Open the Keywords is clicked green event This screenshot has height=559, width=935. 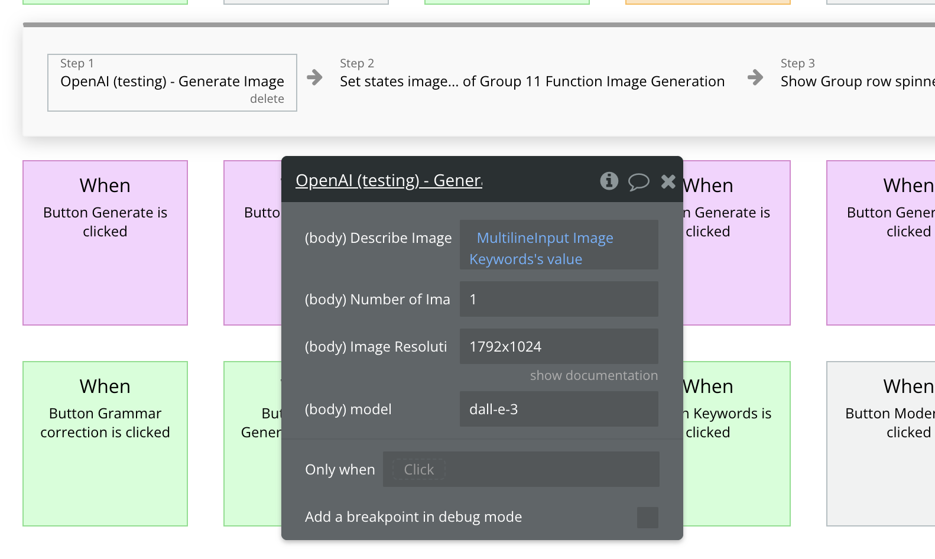pos(736,444)
